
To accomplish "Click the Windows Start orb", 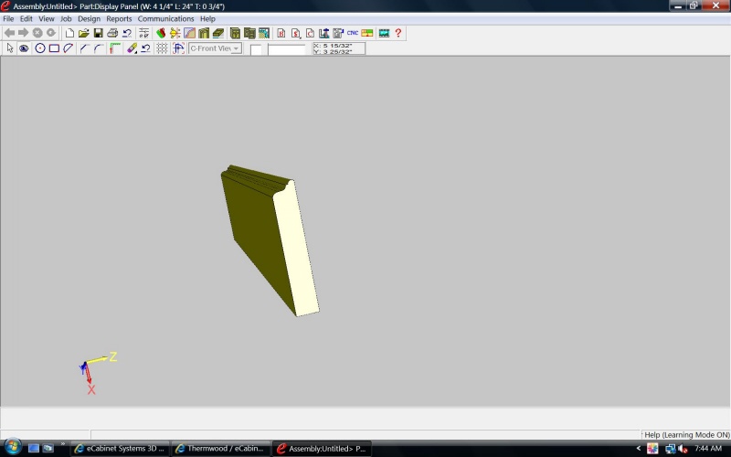I will click(13, 448).
